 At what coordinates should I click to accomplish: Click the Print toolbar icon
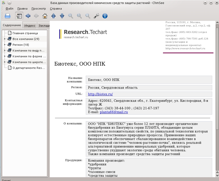pos(8,16)
